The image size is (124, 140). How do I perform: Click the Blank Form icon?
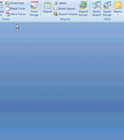click(x=8, y=9)
